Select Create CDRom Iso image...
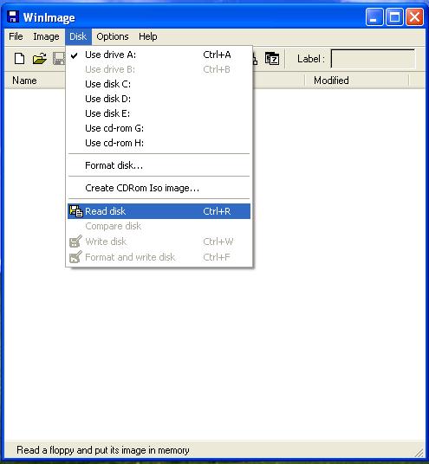The width and height of the screenshot is (429, 464). (159, 188)
